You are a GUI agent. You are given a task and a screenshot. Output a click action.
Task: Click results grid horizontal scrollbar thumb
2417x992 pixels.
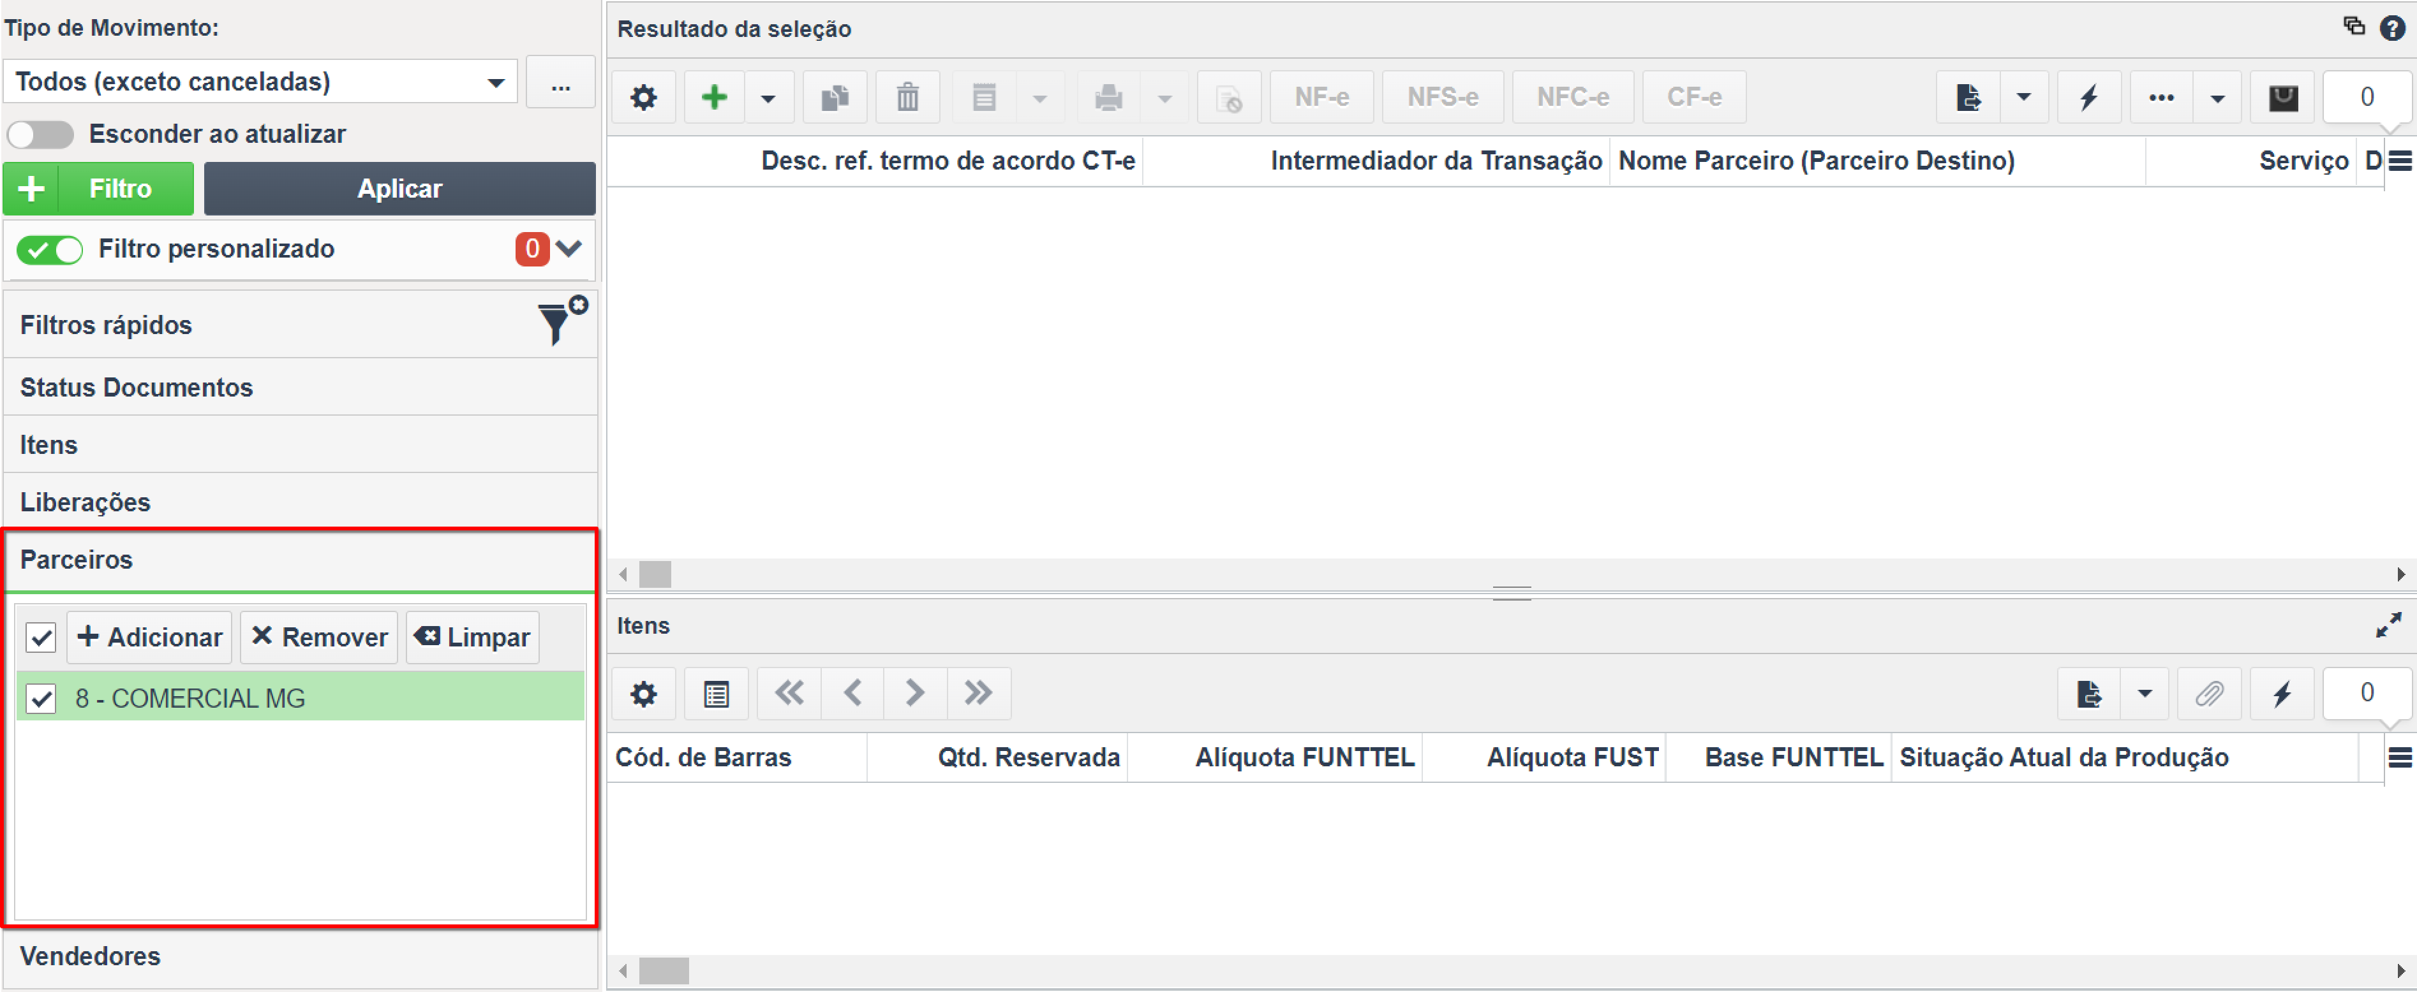[x=655, y=575]
